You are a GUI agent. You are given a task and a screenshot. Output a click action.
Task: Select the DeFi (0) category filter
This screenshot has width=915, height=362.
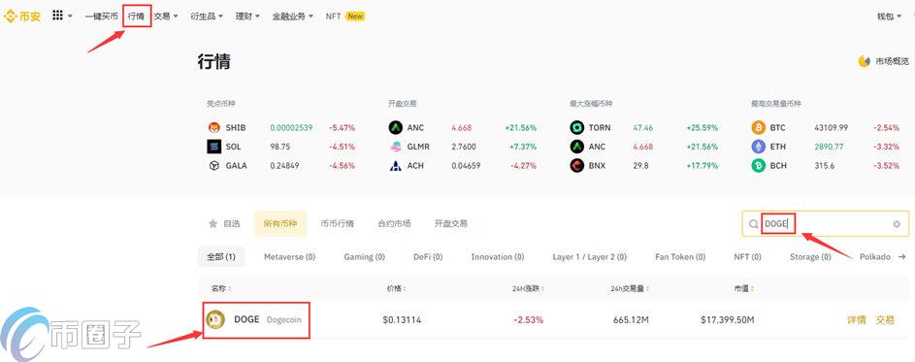point(428,257)
